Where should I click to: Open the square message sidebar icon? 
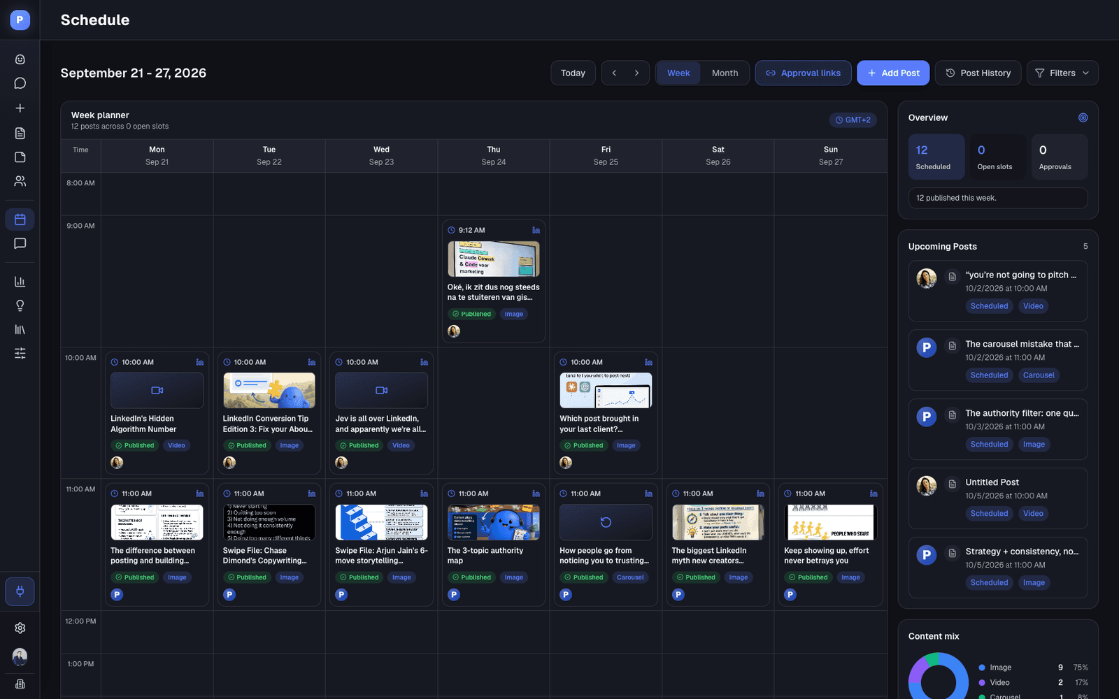tap(20, 243)
